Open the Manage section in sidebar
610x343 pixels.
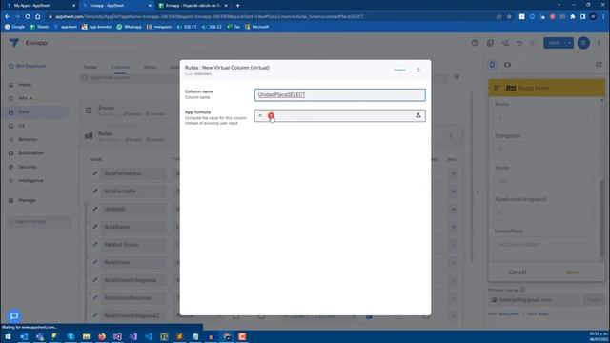tap(27, 200)
